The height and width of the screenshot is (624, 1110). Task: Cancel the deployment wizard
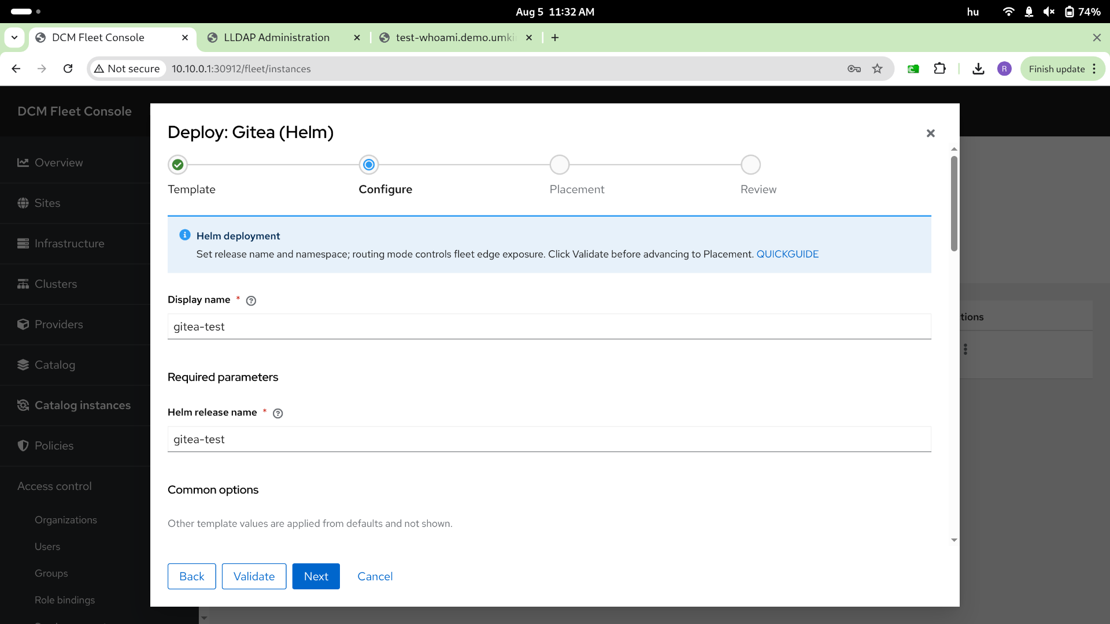tap(375, 576)
